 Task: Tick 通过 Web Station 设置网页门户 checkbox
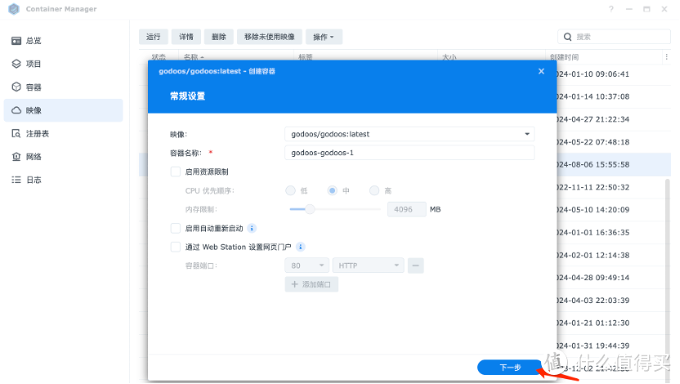[x=175, y=247]
